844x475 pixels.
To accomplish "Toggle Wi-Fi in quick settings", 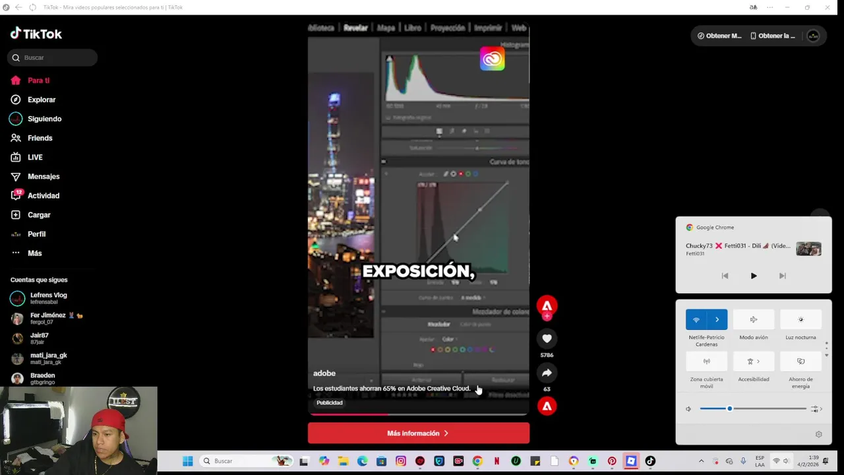I will pyautogui.click(x=696, y=319).
